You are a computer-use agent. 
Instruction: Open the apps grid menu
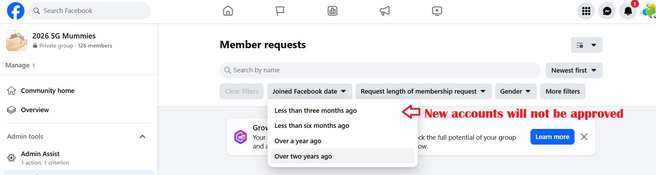point(586,11)
